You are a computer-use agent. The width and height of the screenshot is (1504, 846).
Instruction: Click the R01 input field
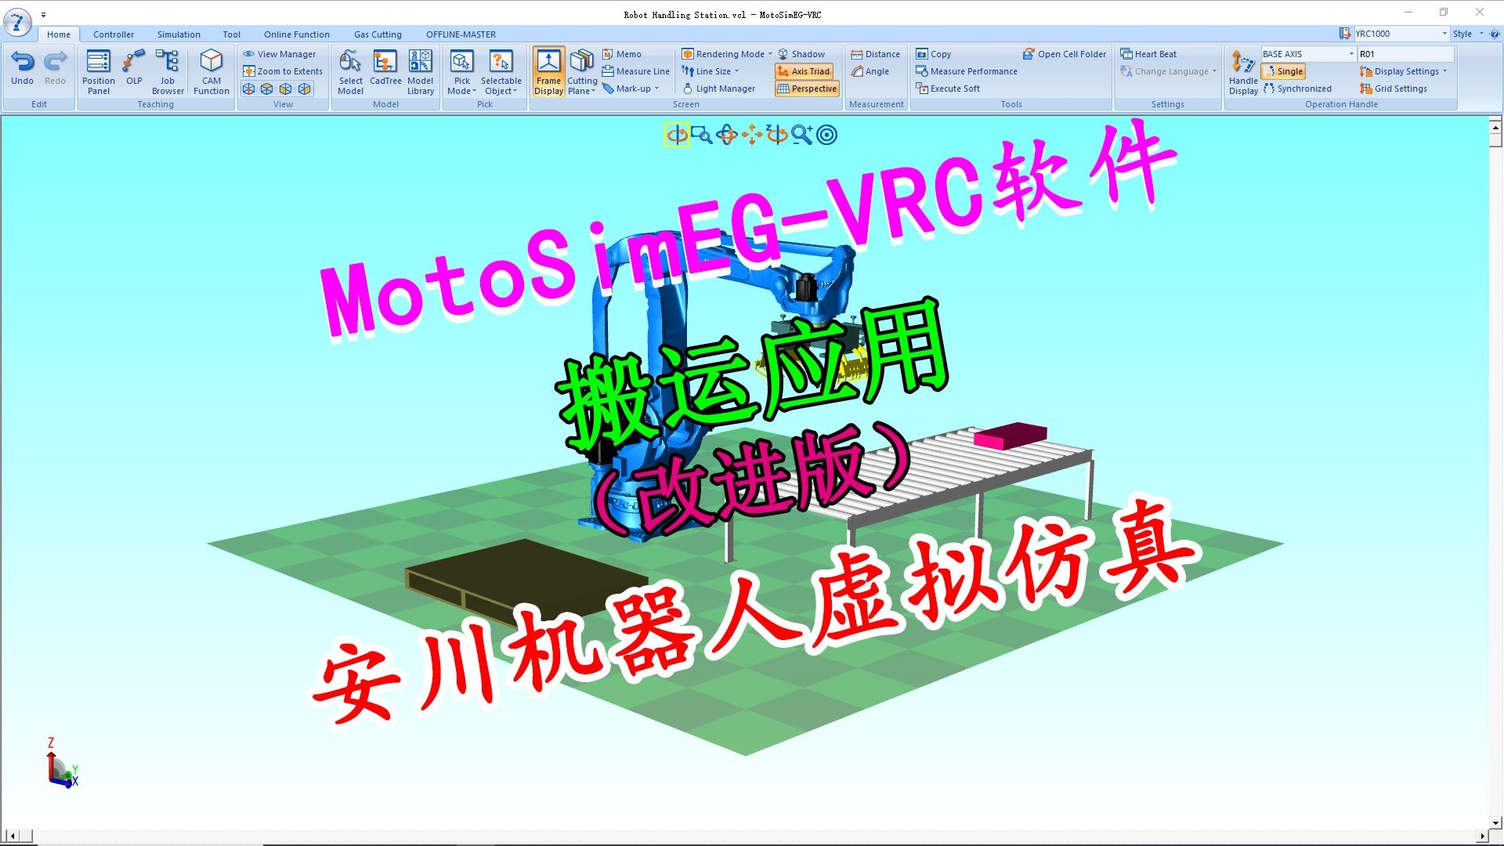coord(1405,53)
